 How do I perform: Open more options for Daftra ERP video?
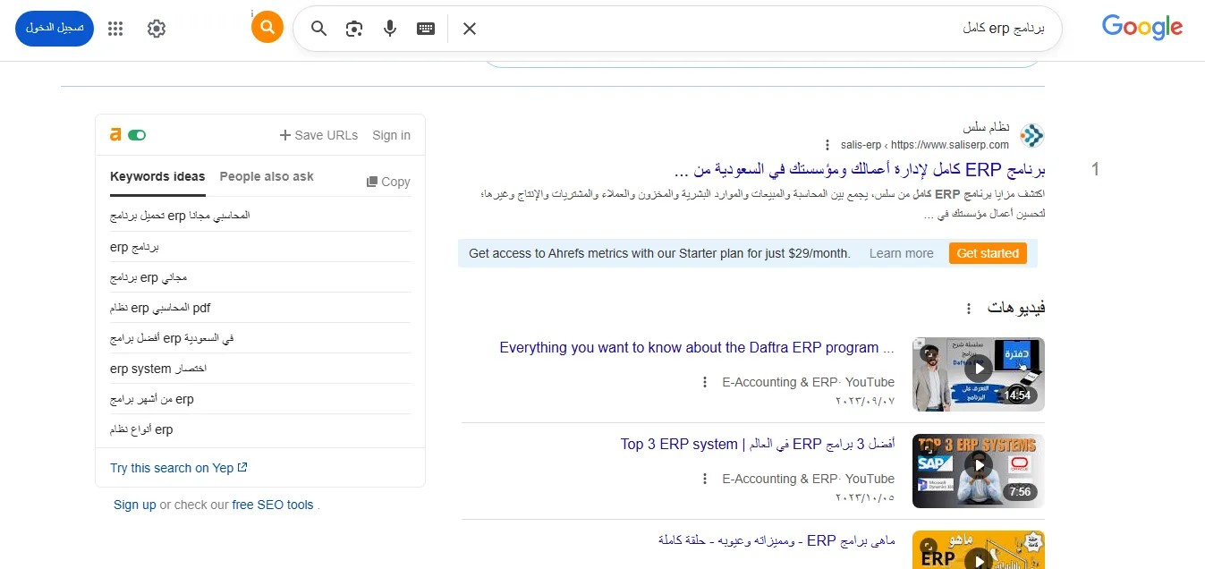705,382
